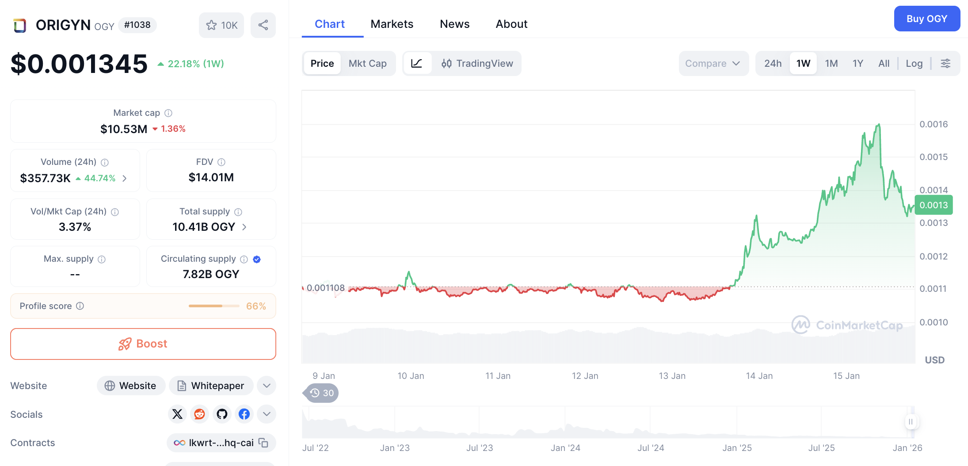The width and height of the screenshot is (968, 466).
Task: Grab the timeline range slider handle
Action: 911,422
